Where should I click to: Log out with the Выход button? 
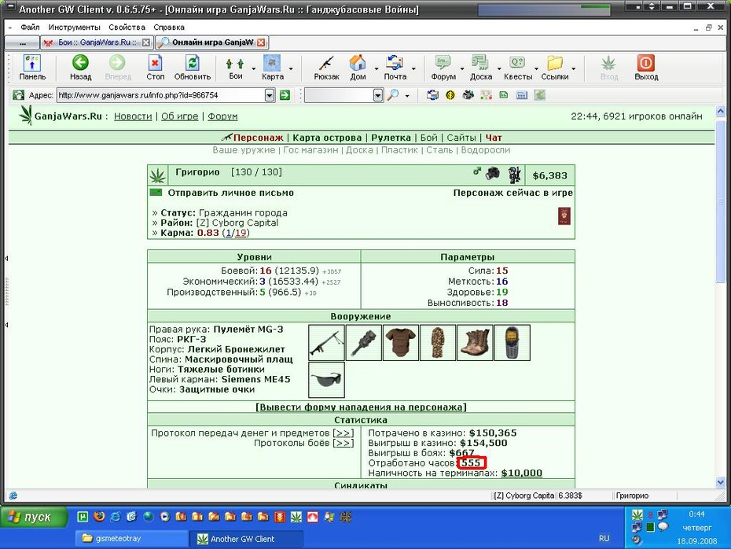pyautogui.click(x=646, y=68)
